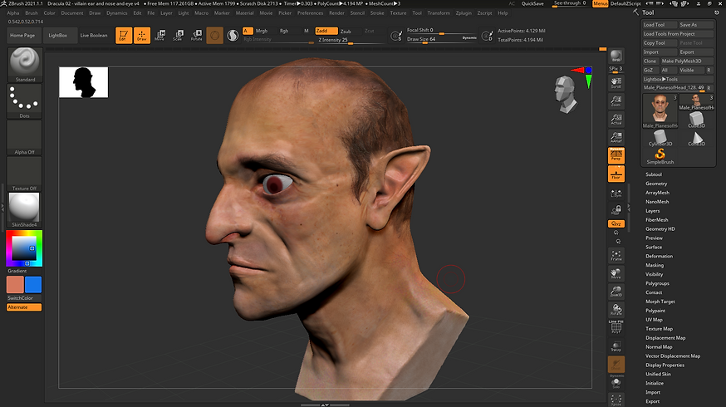Expand the Layers subpalette
Screen dimensions: 726x407
(652, 211)
